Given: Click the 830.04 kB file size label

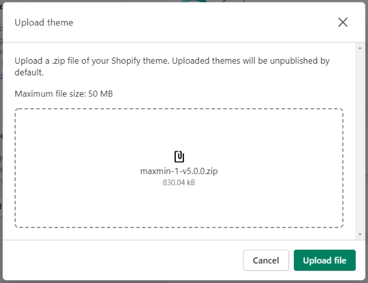Looking at the screenshot, I should [x=179, y=182].
